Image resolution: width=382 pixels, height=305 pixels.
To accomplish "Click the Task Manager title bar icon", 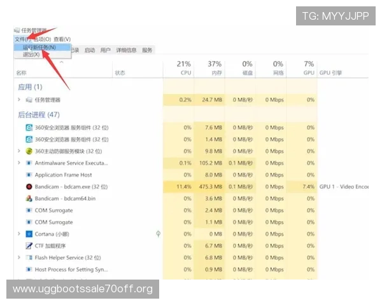I will pyautogui.click(x=17, y=30).
